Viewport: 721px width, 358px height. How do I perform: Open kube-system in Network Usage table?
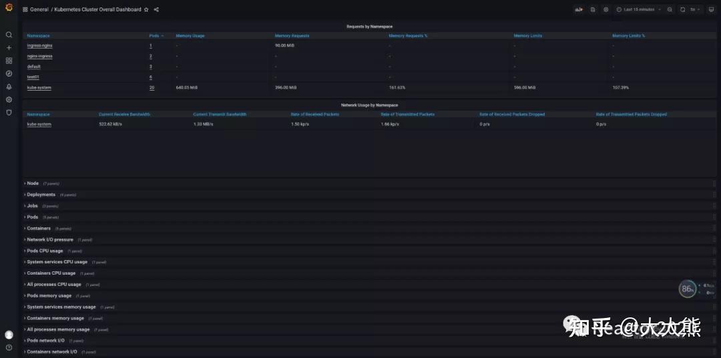point(39,125)
